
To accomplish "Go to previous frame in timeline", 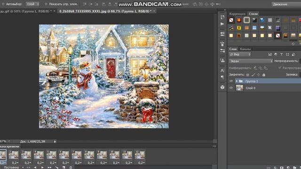I will [x=35, y=167].
